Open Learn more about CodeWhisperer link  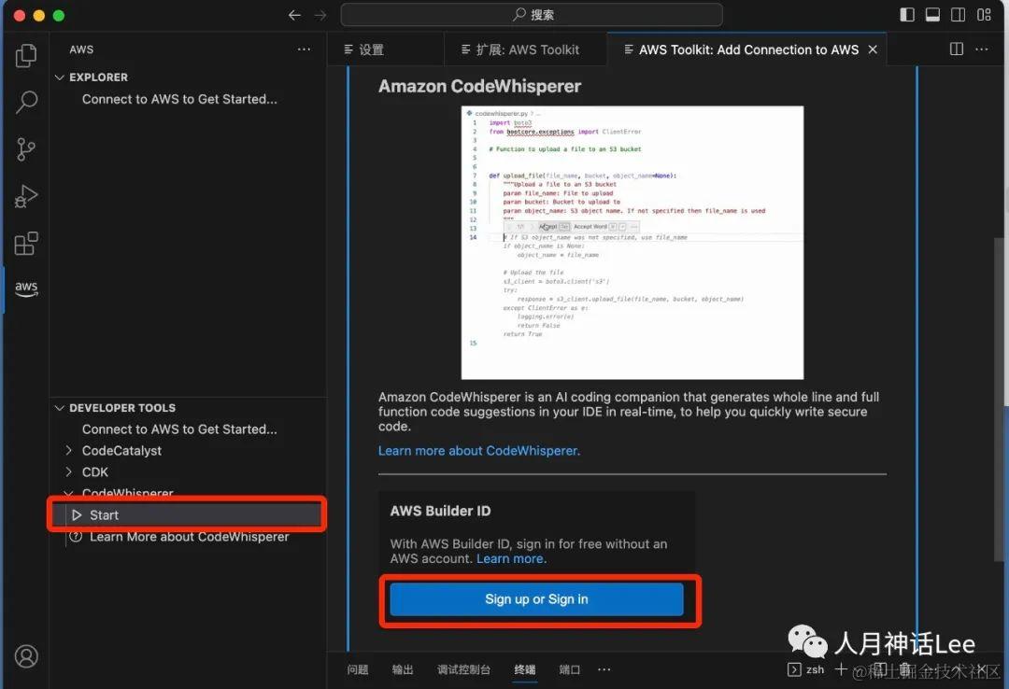[478, 451]
